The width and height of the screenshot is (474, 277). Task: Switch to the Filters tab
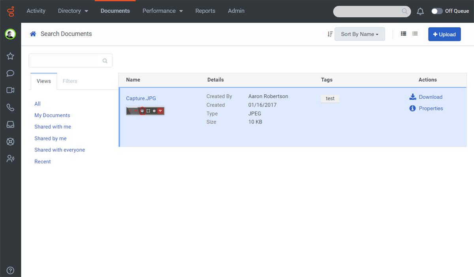coord(70,81)
